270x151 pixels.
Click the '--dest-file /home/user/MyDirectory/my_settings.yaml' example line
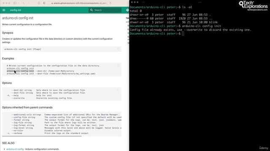(51, 74)
